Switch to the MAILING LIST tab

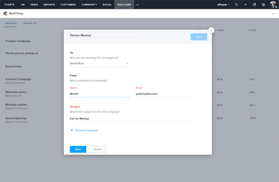(30, 23)
